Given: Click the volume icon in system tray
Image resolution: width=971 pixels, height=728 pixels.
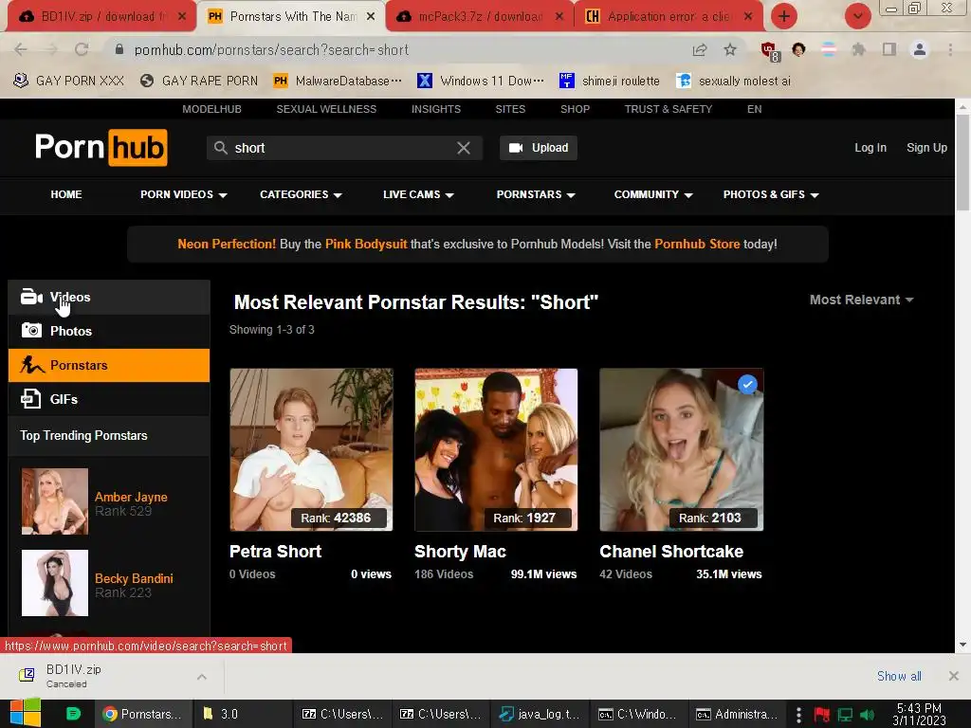Looking at the screenshot, I should 868,715.
